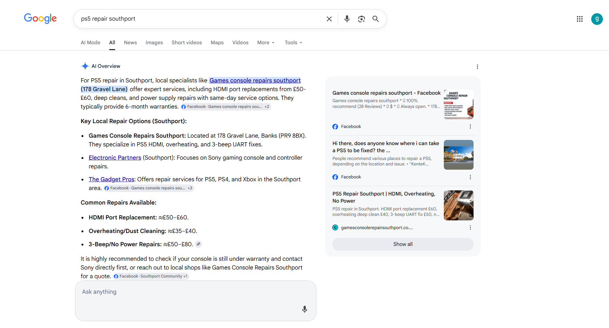
Task: Click microphone icon in Ask anything box
Action: tap(304, 309)
